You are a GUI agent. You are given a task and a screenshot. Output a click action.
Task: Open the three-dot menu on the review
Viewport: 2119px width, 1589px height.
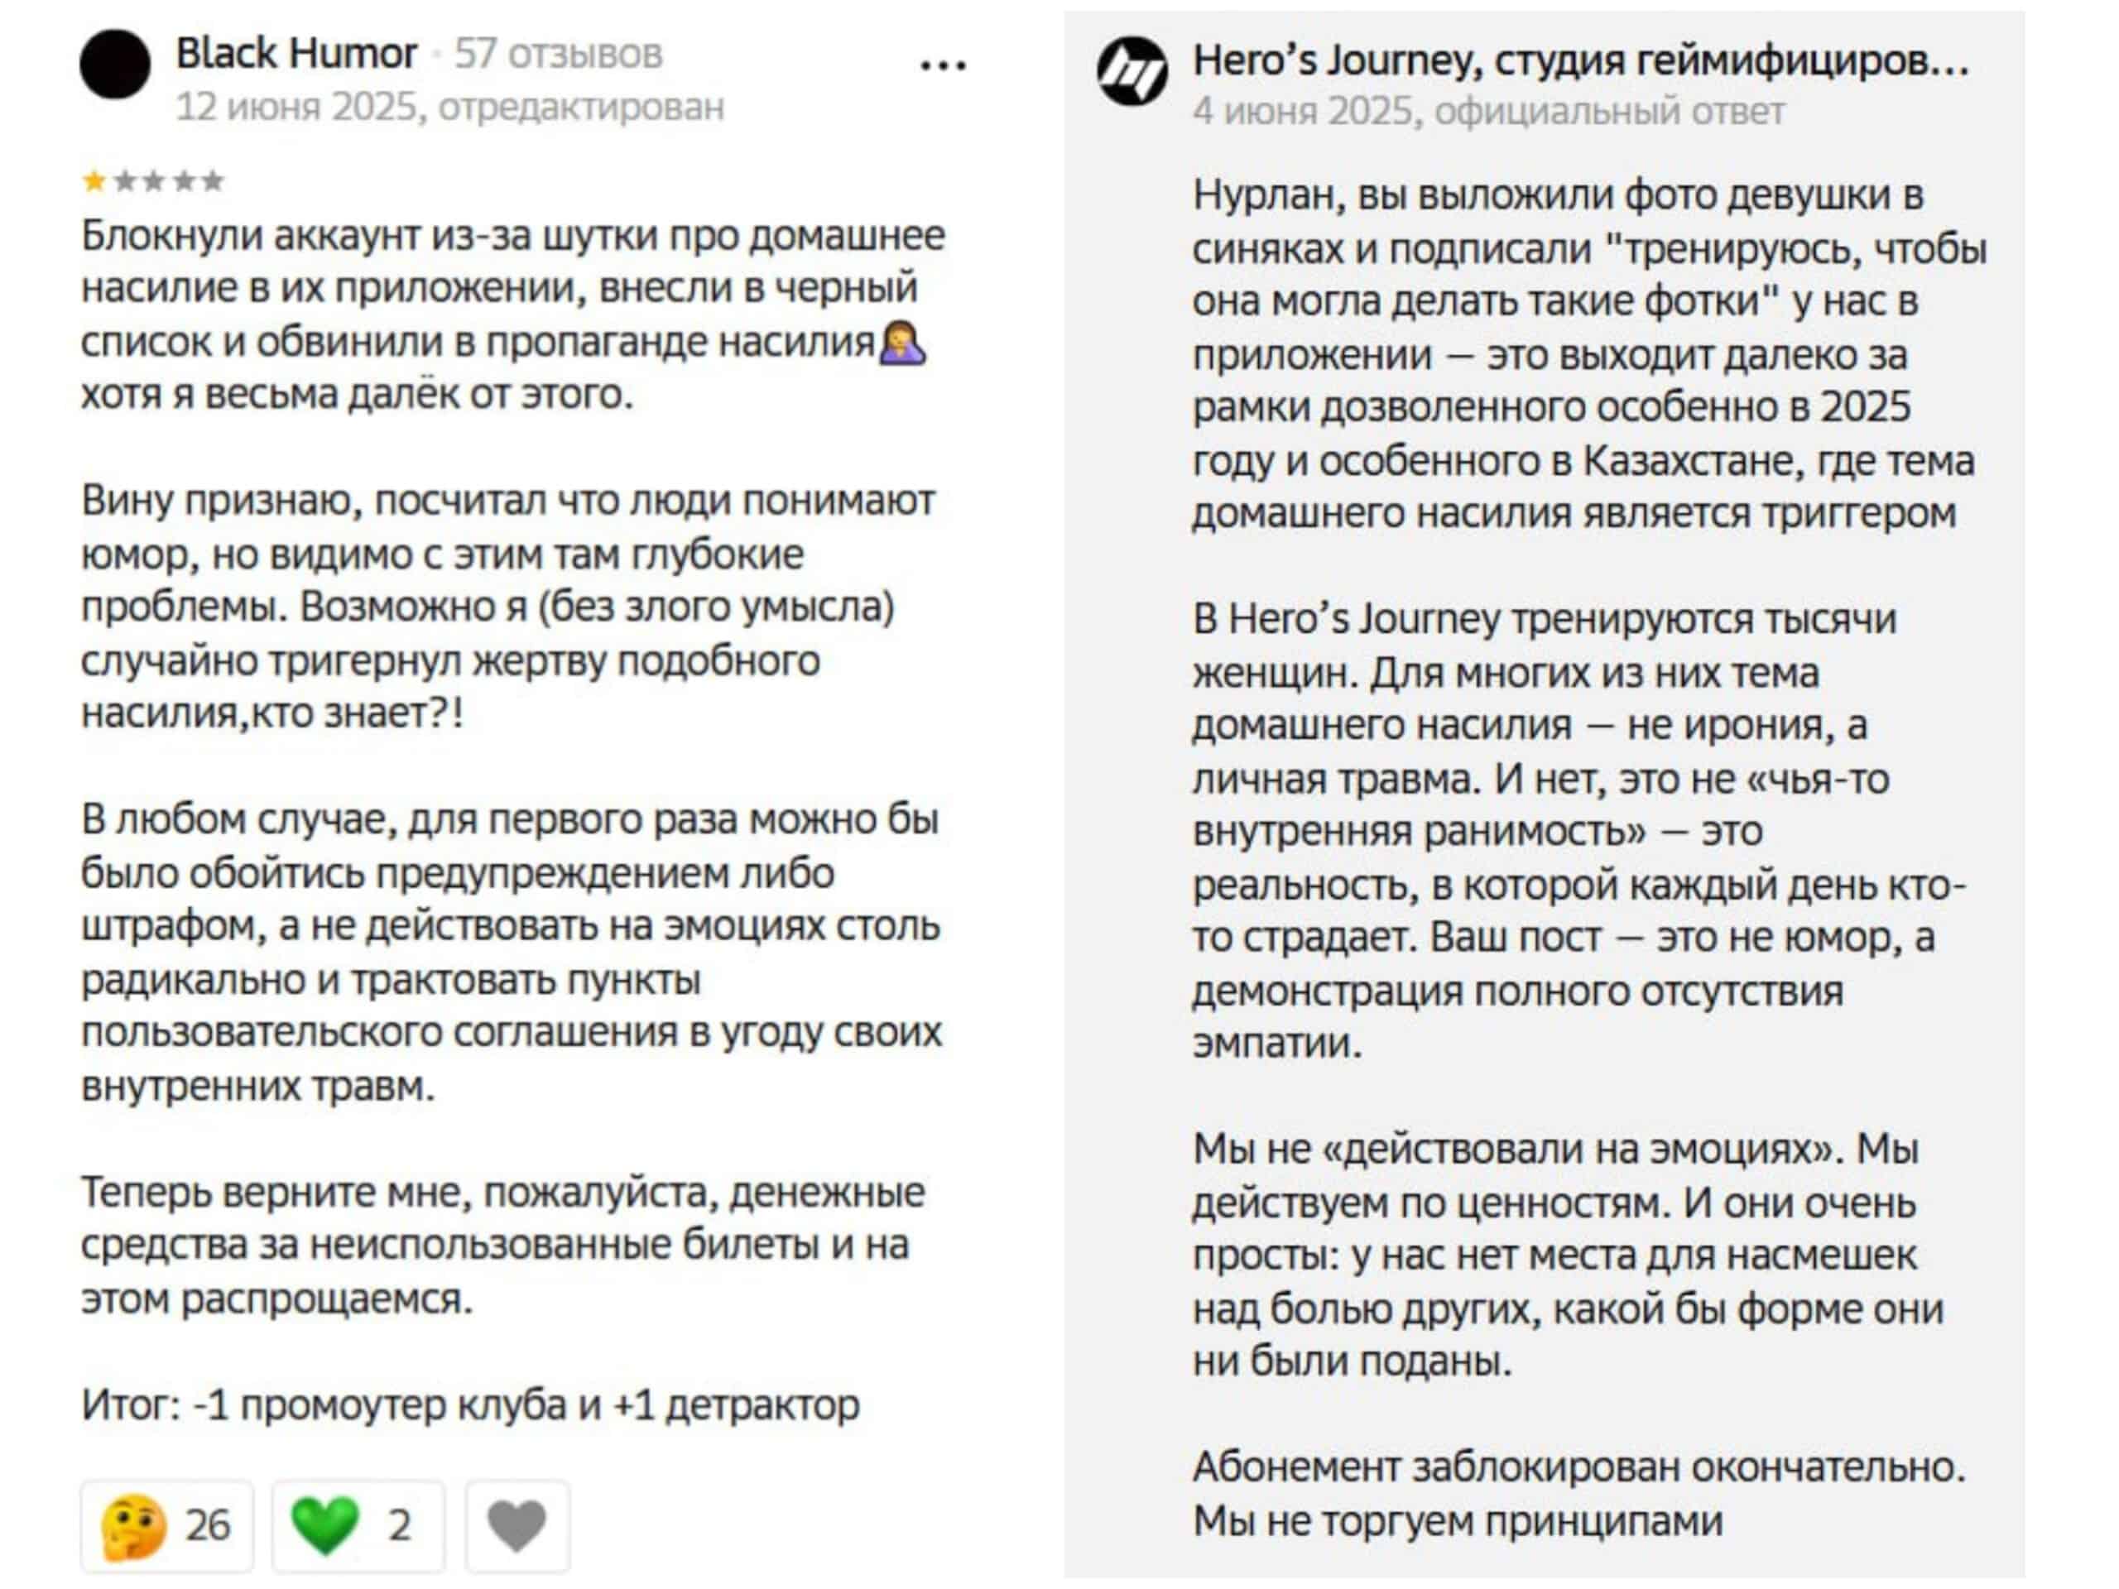(943, 65)
